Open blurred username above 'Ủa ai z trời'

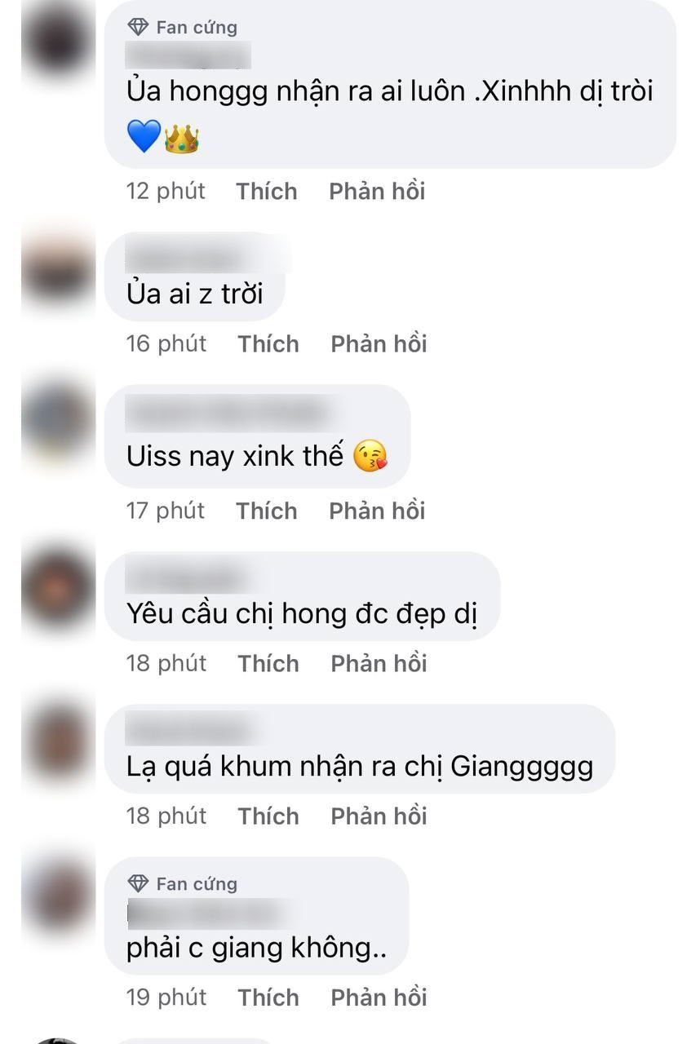(x=208, y=255)
